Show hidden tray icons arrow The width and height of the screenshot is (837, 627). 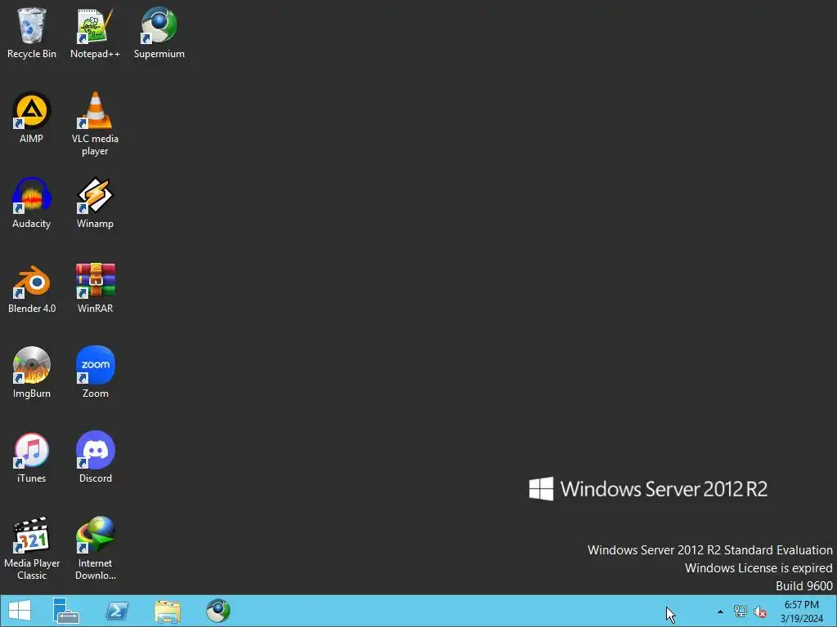pos(721,611)
